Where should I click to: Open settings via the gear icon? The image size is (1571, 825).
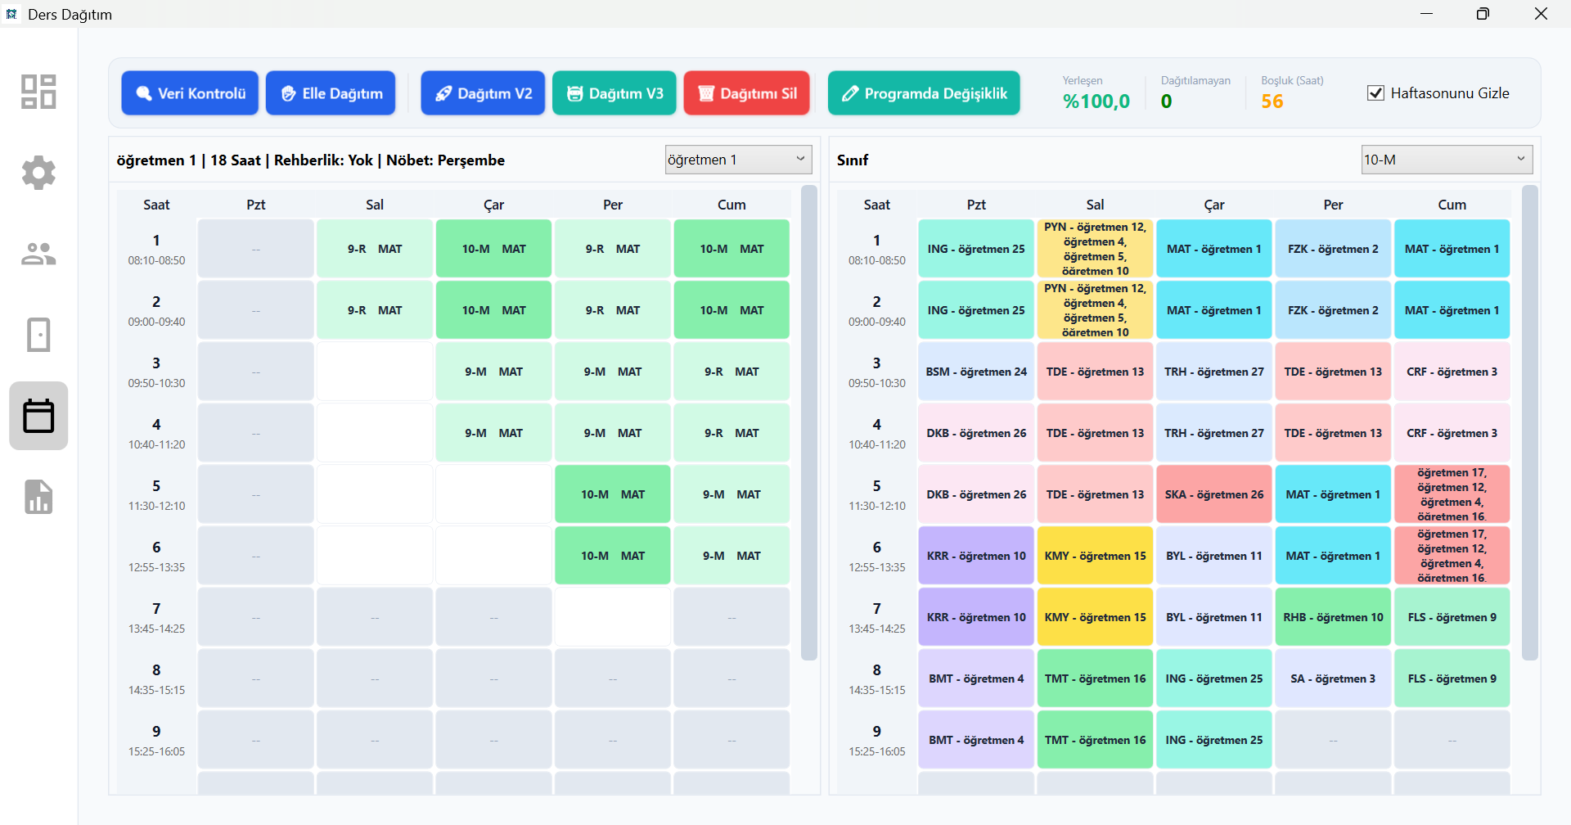38,173
